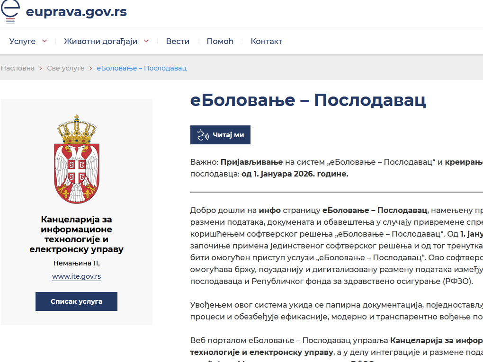
Task: Click the Немањина 11 address text
Action: pyautogui.click(x=76, y=263)
